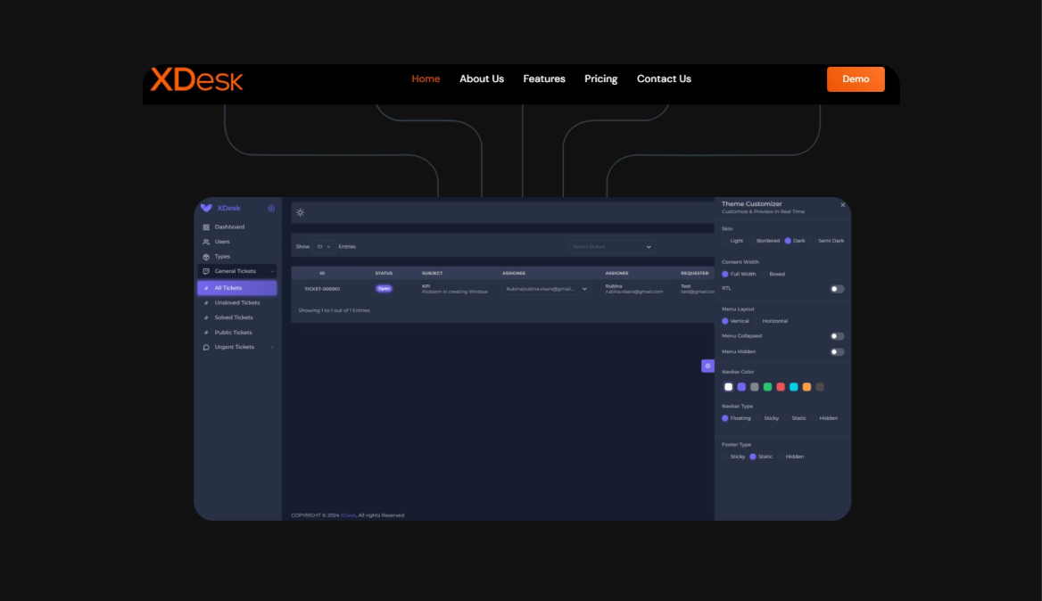The image size is (1042, 601).
Task: Click the sun theme toggle icon
Action: coord(301,212)
